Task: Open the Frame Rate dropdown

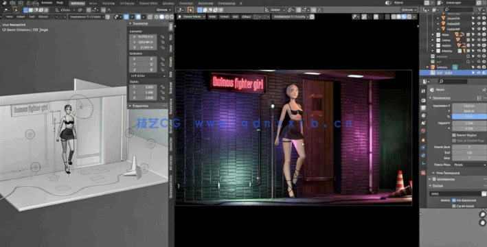Action: click(469, 165)
